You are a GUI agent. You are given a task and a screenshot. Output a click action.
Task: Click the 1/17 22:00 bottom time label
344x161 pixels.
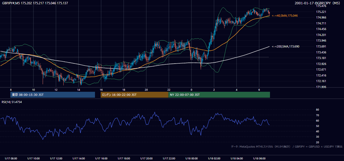(169, 159)
